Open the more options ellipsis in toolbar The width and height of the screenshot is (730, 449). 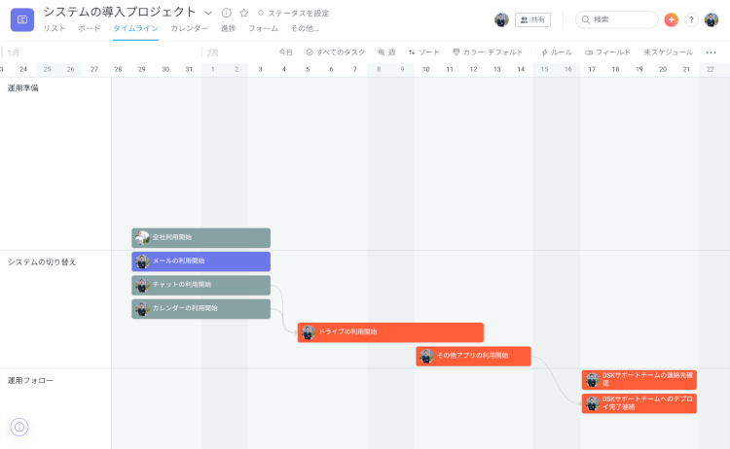pos(711,52)
